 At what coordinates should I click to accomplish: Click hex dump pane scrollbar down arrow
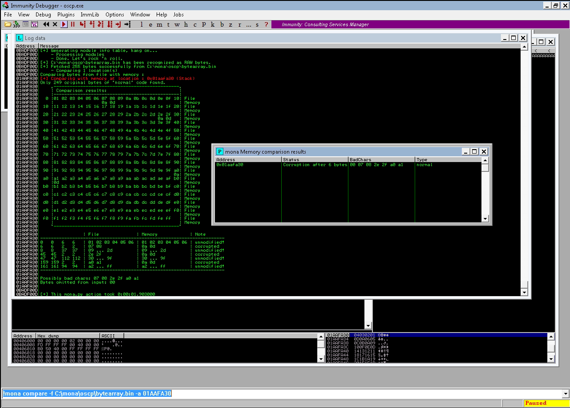[321, 358]
